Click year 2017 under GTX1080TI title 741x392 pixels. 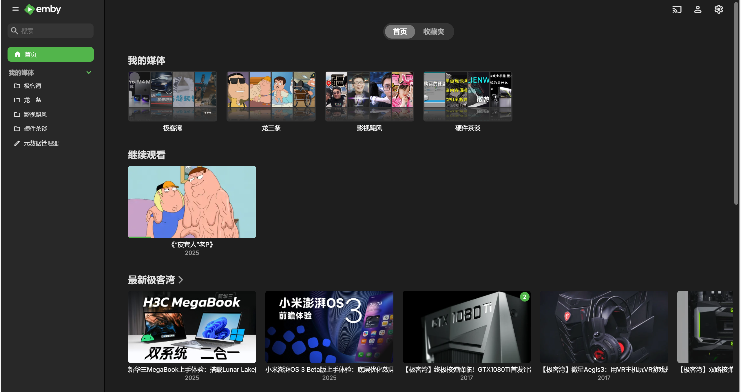(x=467, y=378)
